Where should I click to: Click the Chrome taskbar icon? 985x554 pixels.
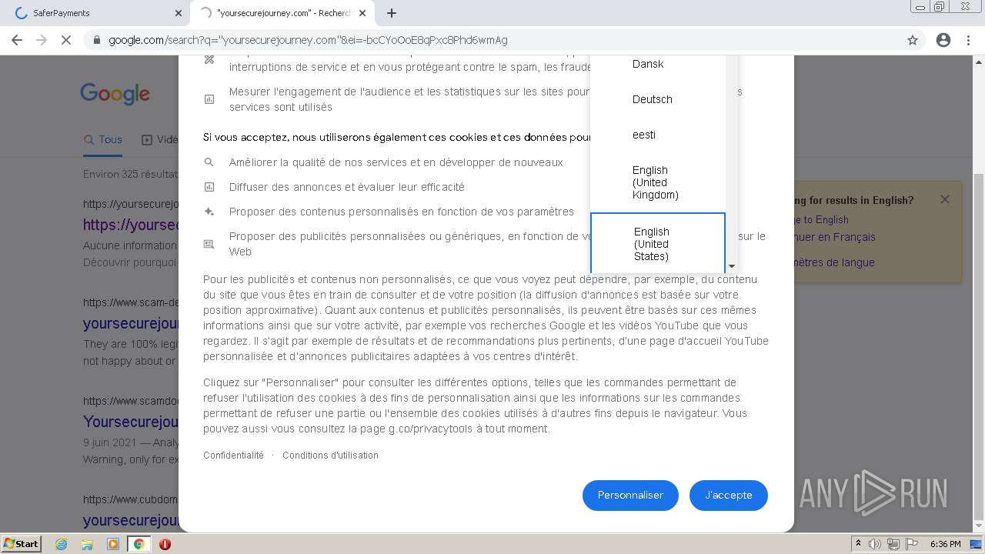pyautogui.click(x=139, y=544)
